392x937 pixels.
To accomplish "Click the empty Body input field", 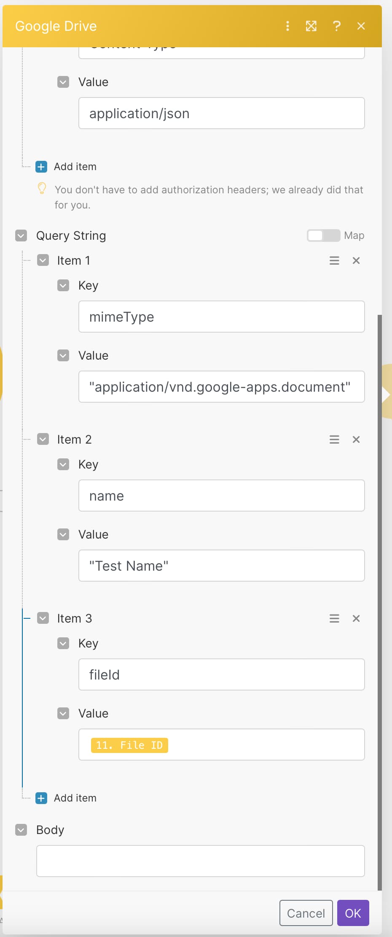I will [x=201, y=861].
